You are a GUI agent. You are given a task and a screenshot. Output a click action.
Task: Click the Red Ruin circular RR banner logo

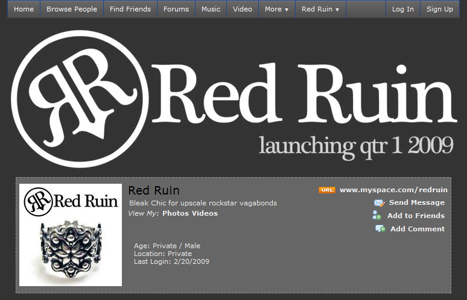[x=80, y=99]
